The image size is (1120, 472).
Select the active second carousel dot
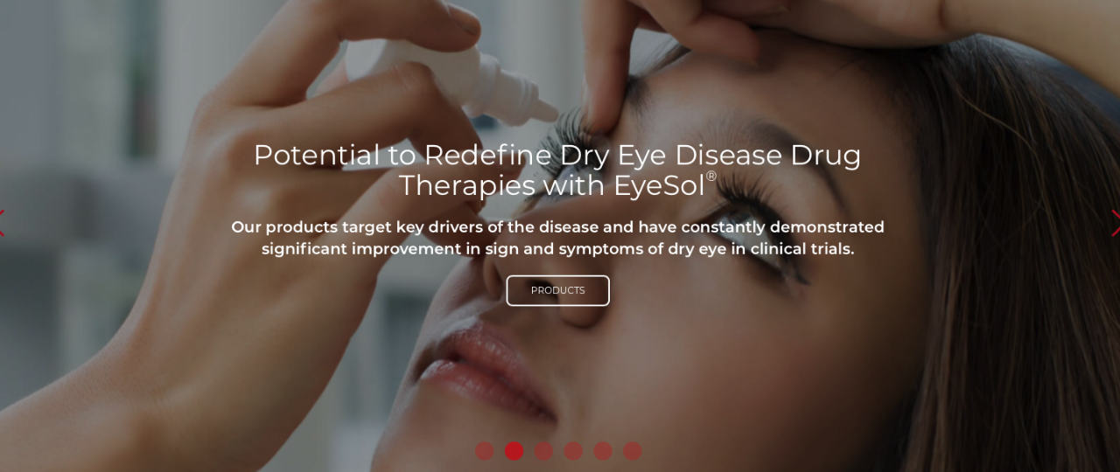514,451
